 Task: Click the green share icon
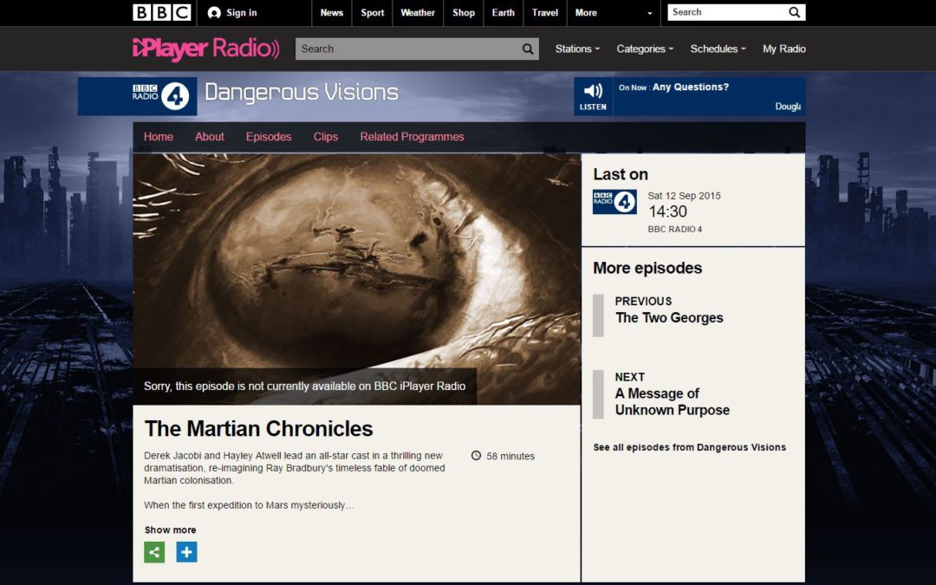coord(154,552)
